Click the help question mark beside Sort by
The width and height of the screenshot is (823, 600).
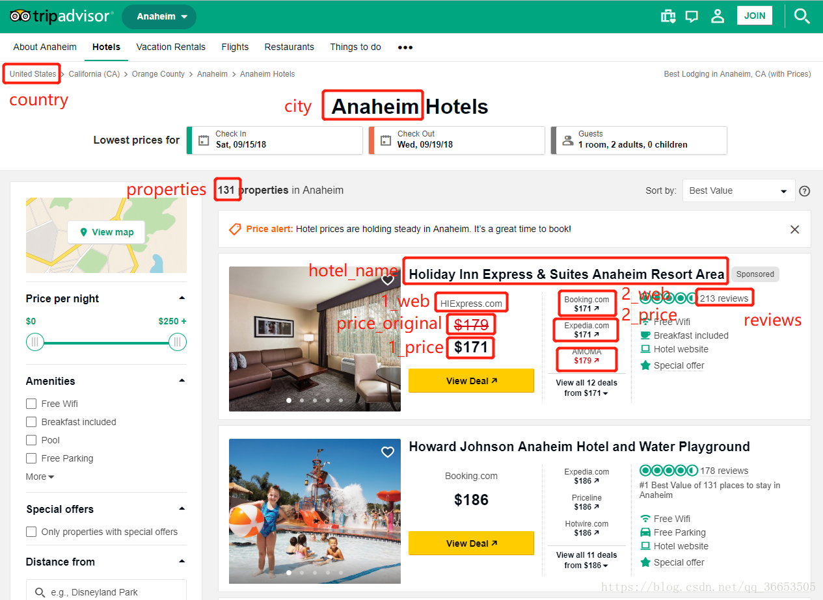tap(805, 191)
